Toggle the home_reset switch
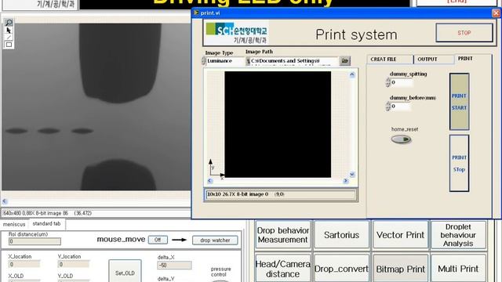This screenshot has height=282, width=502. 401,139
